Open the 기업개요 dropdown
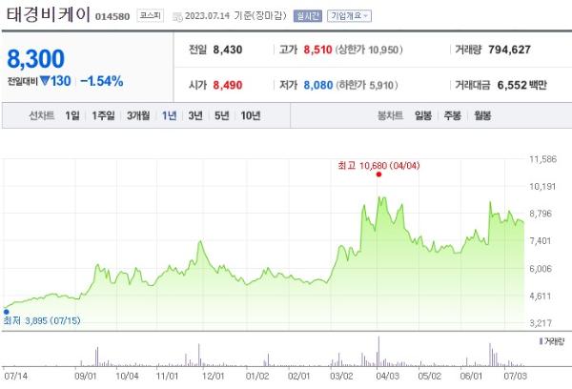The height and width of the screenshot is (389, 572). (349, 16)
